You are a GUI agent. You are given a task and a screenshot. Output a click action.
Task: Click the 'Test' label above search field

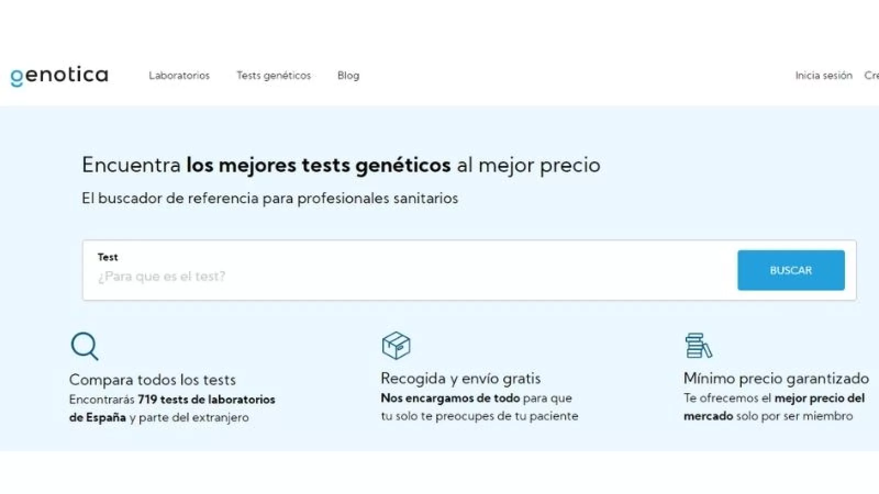click(108, 257)
